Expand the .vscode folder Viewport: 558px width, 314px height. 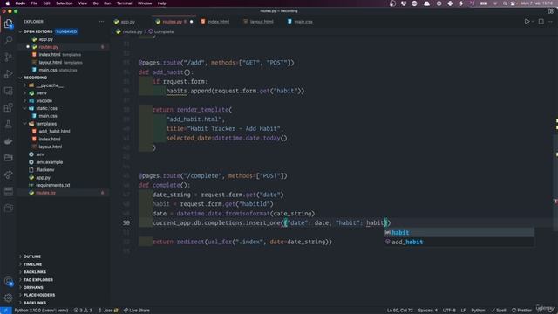coord(44,101)
